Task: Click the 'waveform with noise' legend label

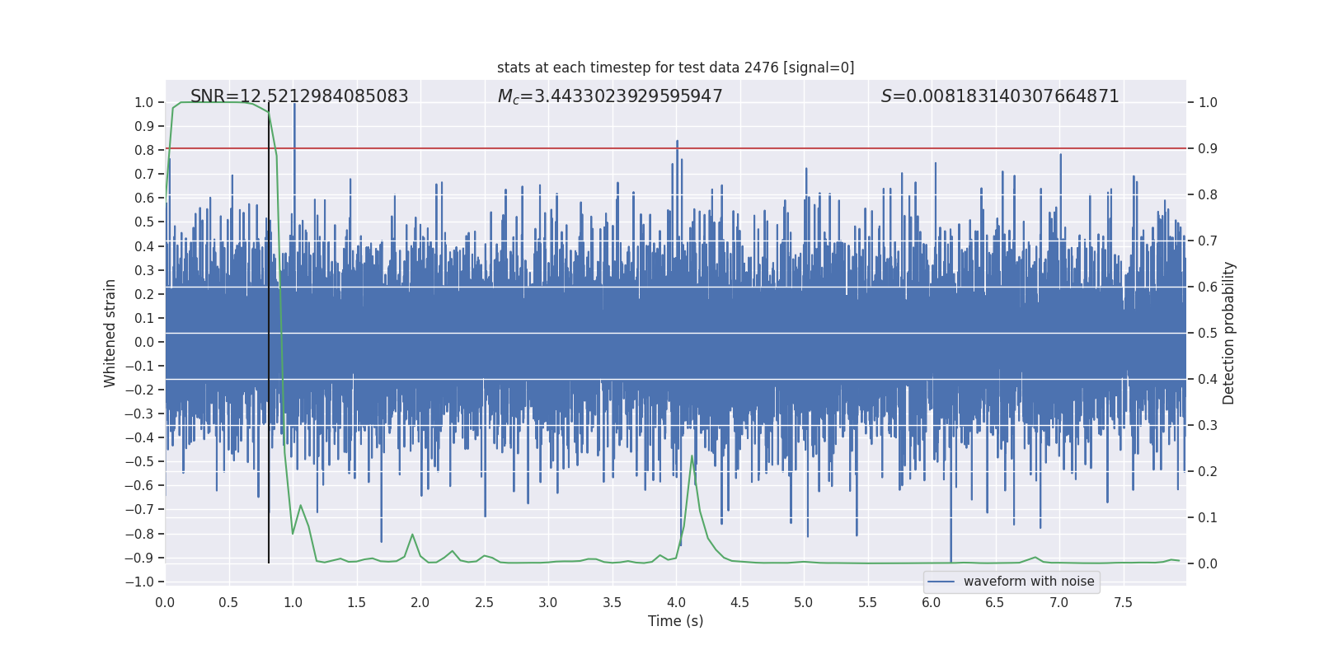Action: click(x=1028, y=582)
